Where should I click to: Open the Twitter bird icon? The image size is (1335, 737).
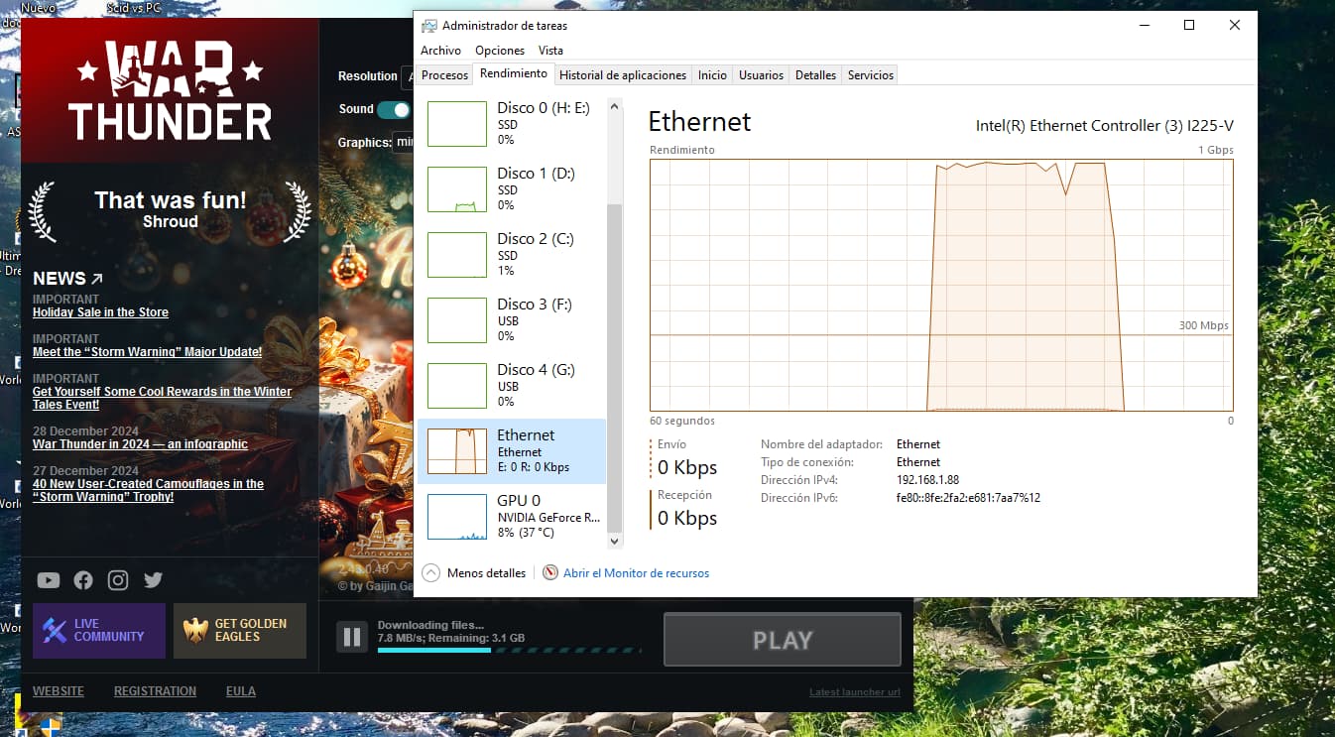tap(153, 580)
